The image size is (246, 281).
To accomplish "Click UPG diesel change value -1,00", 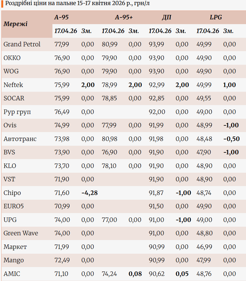I will (183, 220).
